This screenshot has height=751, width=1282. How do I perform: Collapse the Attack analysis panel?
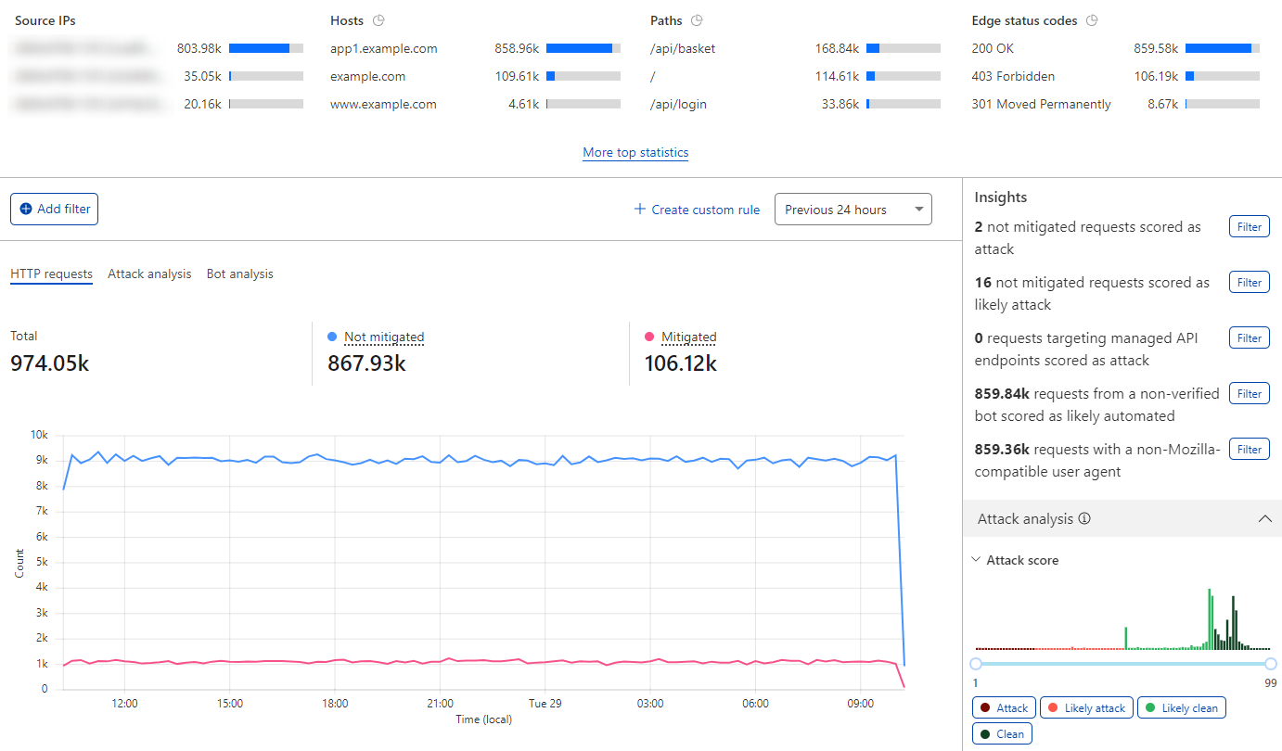tap(1265, 518)
